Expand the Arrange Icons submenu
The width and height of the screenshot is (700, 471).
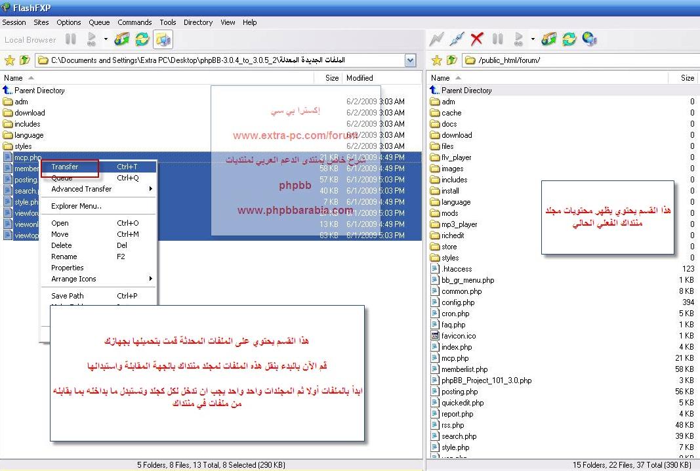[98, 279]
